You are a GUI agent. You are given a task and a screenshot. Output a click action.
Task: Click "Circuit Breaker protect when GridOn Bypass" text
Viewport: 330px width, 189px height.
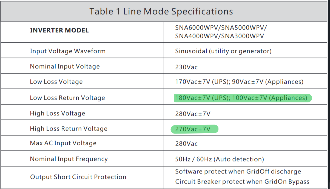pyautogui.click(x=242, y=182)
